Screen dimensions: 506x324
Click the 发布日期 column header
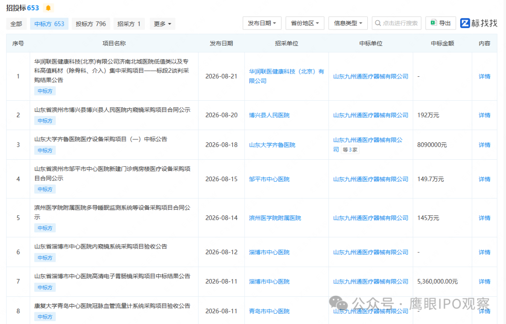(221, 43)
